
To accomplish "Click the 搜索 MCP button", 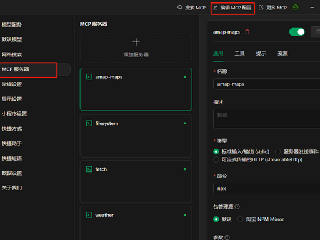I will [192, 7].
